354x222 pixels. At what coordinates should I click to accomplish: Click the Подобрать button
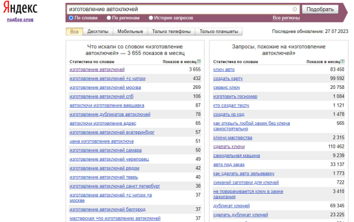click(320, 9)
